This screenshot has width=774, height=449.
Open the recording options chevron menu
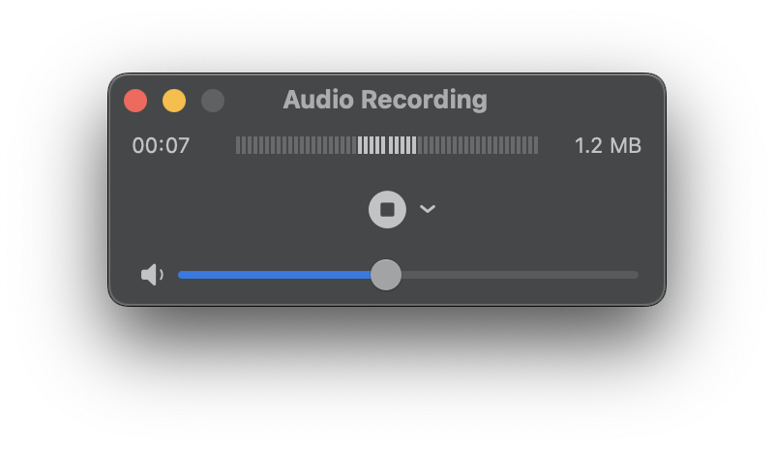tap(428, 209)
